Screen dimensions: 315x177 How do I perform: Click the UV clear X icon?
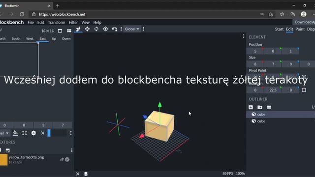43,133
